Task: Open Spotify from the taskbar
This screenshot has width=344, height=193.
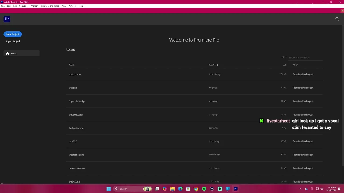Action: (204, 189)
